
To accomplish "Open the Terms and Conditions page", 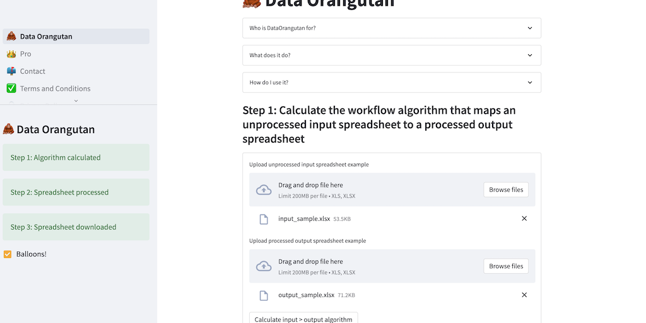I will click(x=55, y=89).
